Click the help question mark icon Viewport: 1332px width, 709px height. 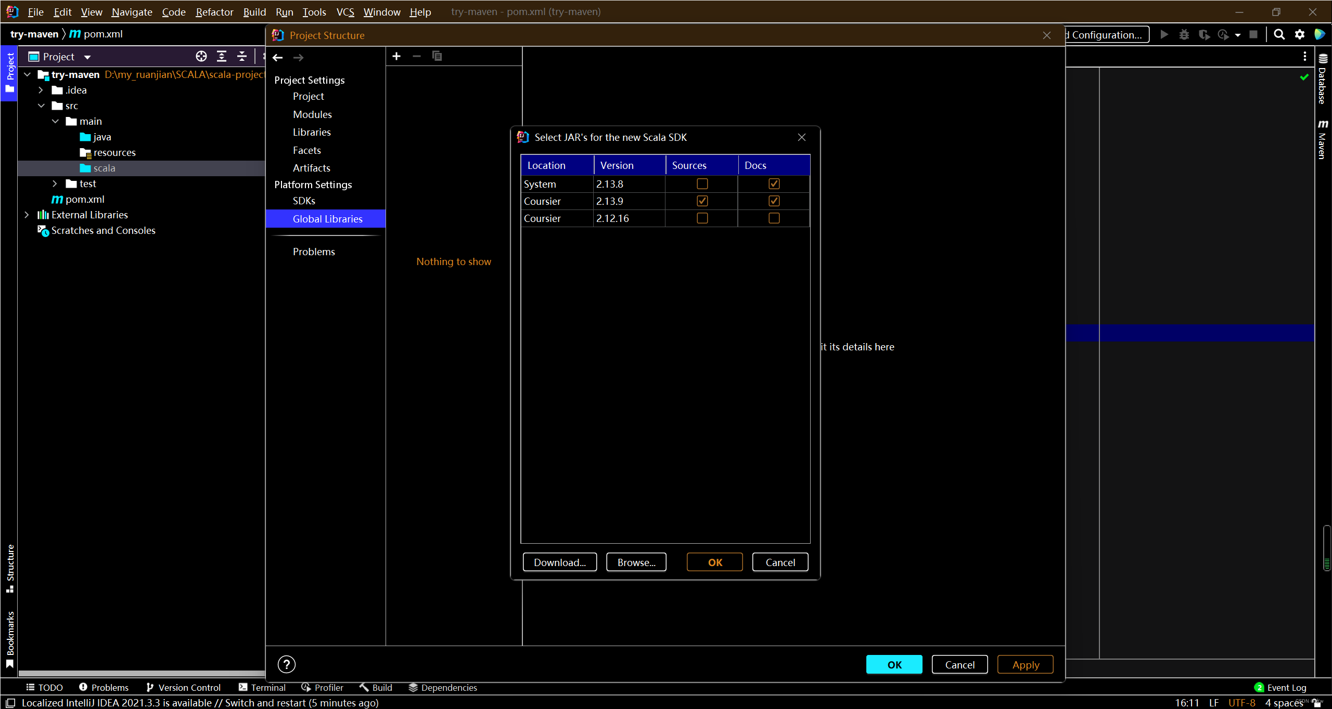tap(286, 664)
